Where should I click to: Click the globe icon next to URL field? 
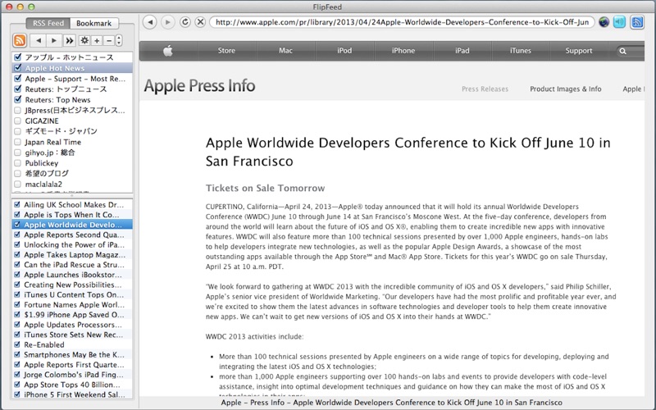click(604, 22)
